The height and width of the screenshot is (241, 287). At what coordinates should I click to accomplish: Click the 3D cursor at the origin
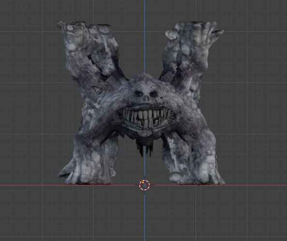(x=144, y=185)
